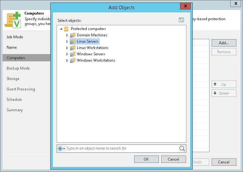Click Cancel in the wizard window
Image resolution: width=243 pixels, height=172 pixels.
coord(224,162)
